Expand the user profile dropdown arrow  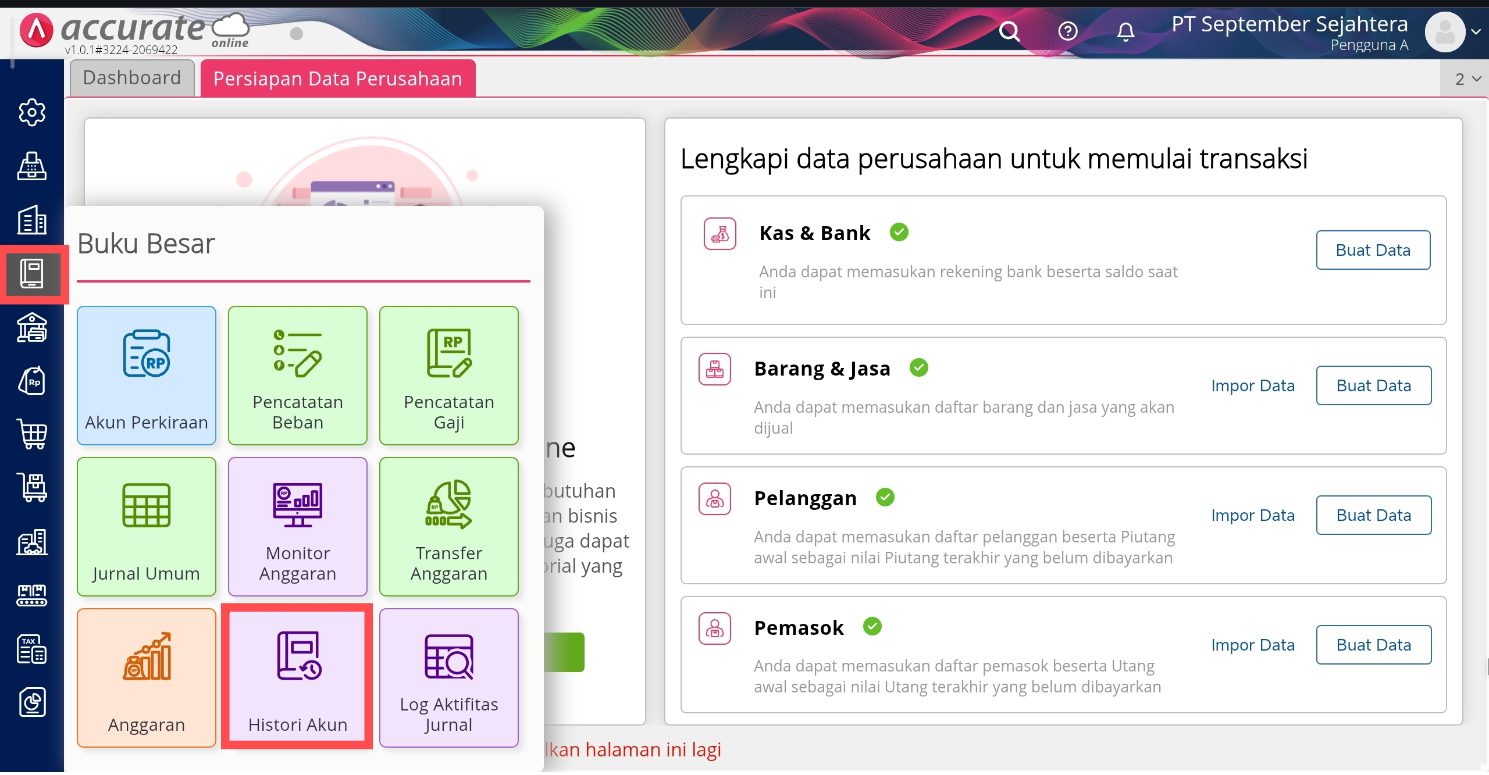click(x=1476, y=32)
